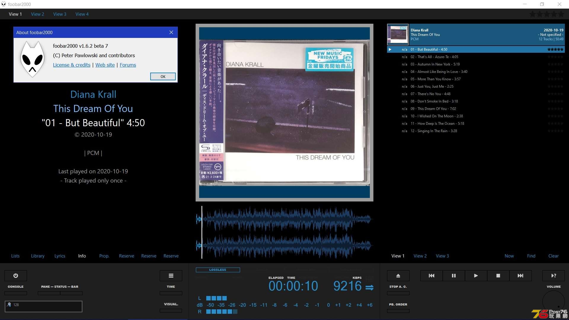Select playlist View 1 tab below track list
This screenshot has width=569, height=320.
(x=398, y=256)
